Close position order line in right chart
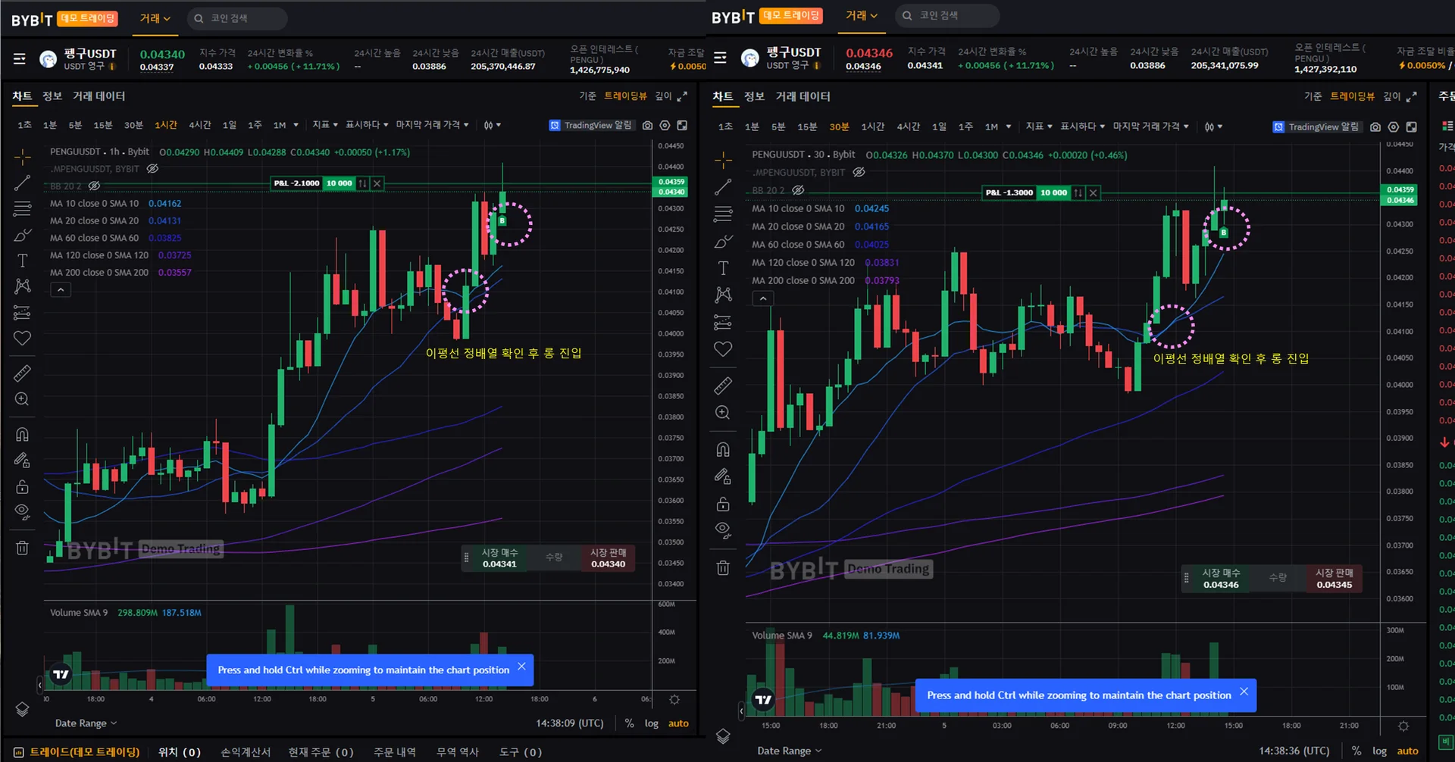The image size is (1455, 762). point(1093,192)
